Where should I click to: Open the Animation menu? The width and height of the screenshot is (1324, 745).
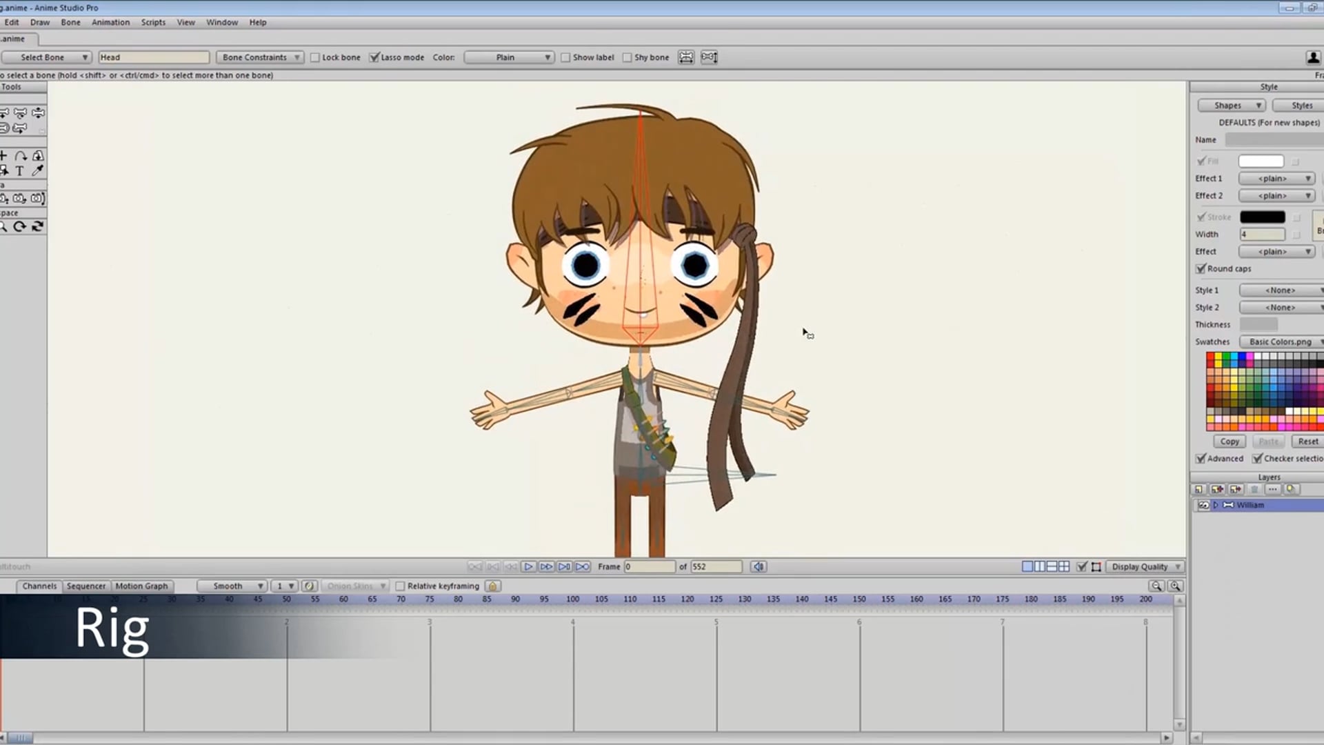pyautogui.click(x=110, y=22)
